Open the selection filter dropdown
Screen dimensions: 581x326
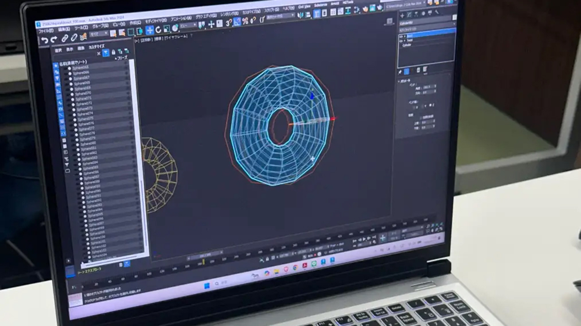tap(98, 34)
